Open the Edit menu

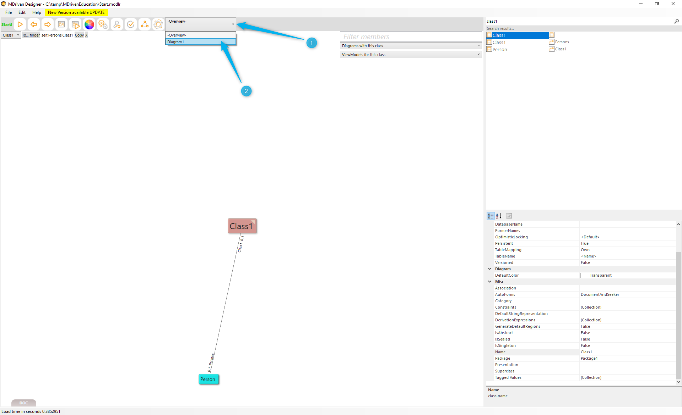[22, 12]
